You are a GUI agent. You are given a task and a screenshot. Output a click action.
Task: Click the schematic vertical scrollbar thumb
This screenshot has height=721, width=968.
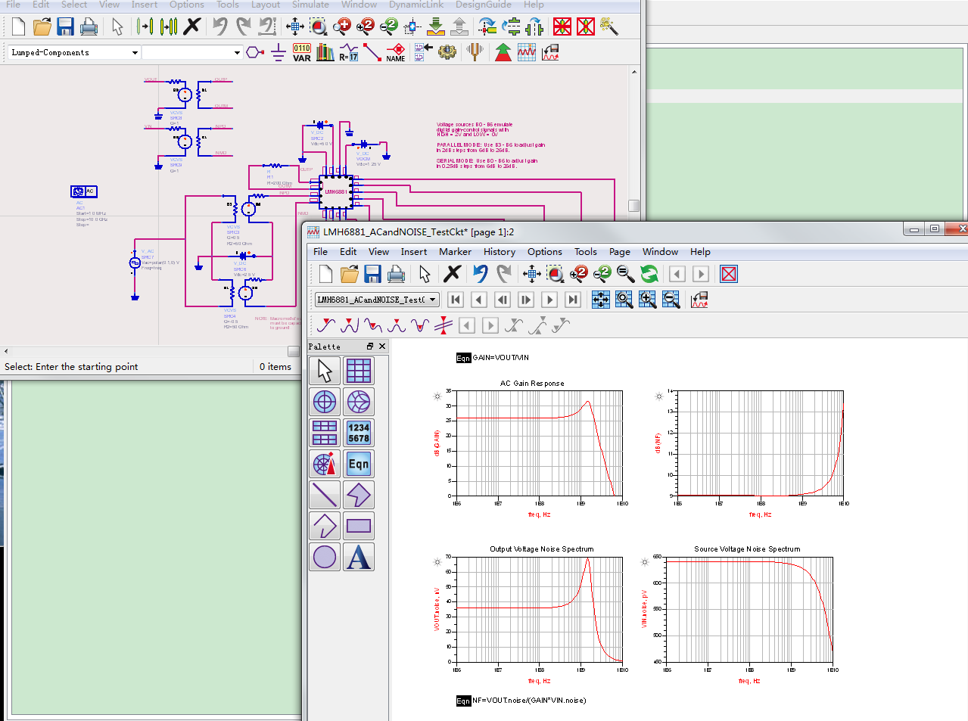click(634, 206)
